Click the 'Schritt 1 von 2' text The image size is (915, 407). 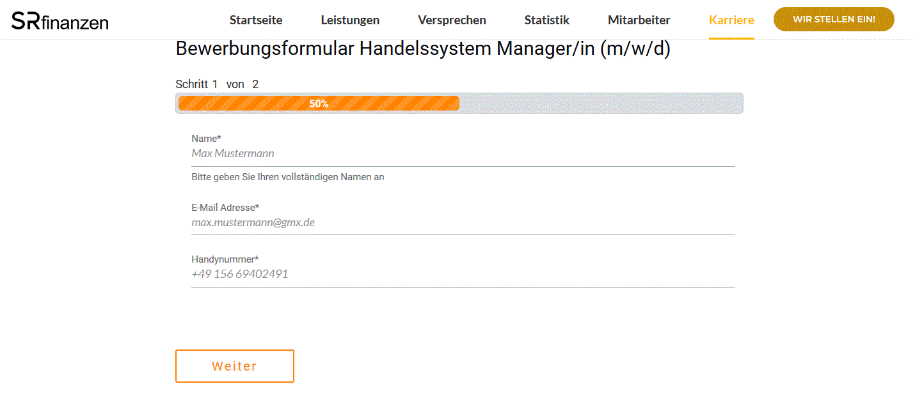click(217, 84)
